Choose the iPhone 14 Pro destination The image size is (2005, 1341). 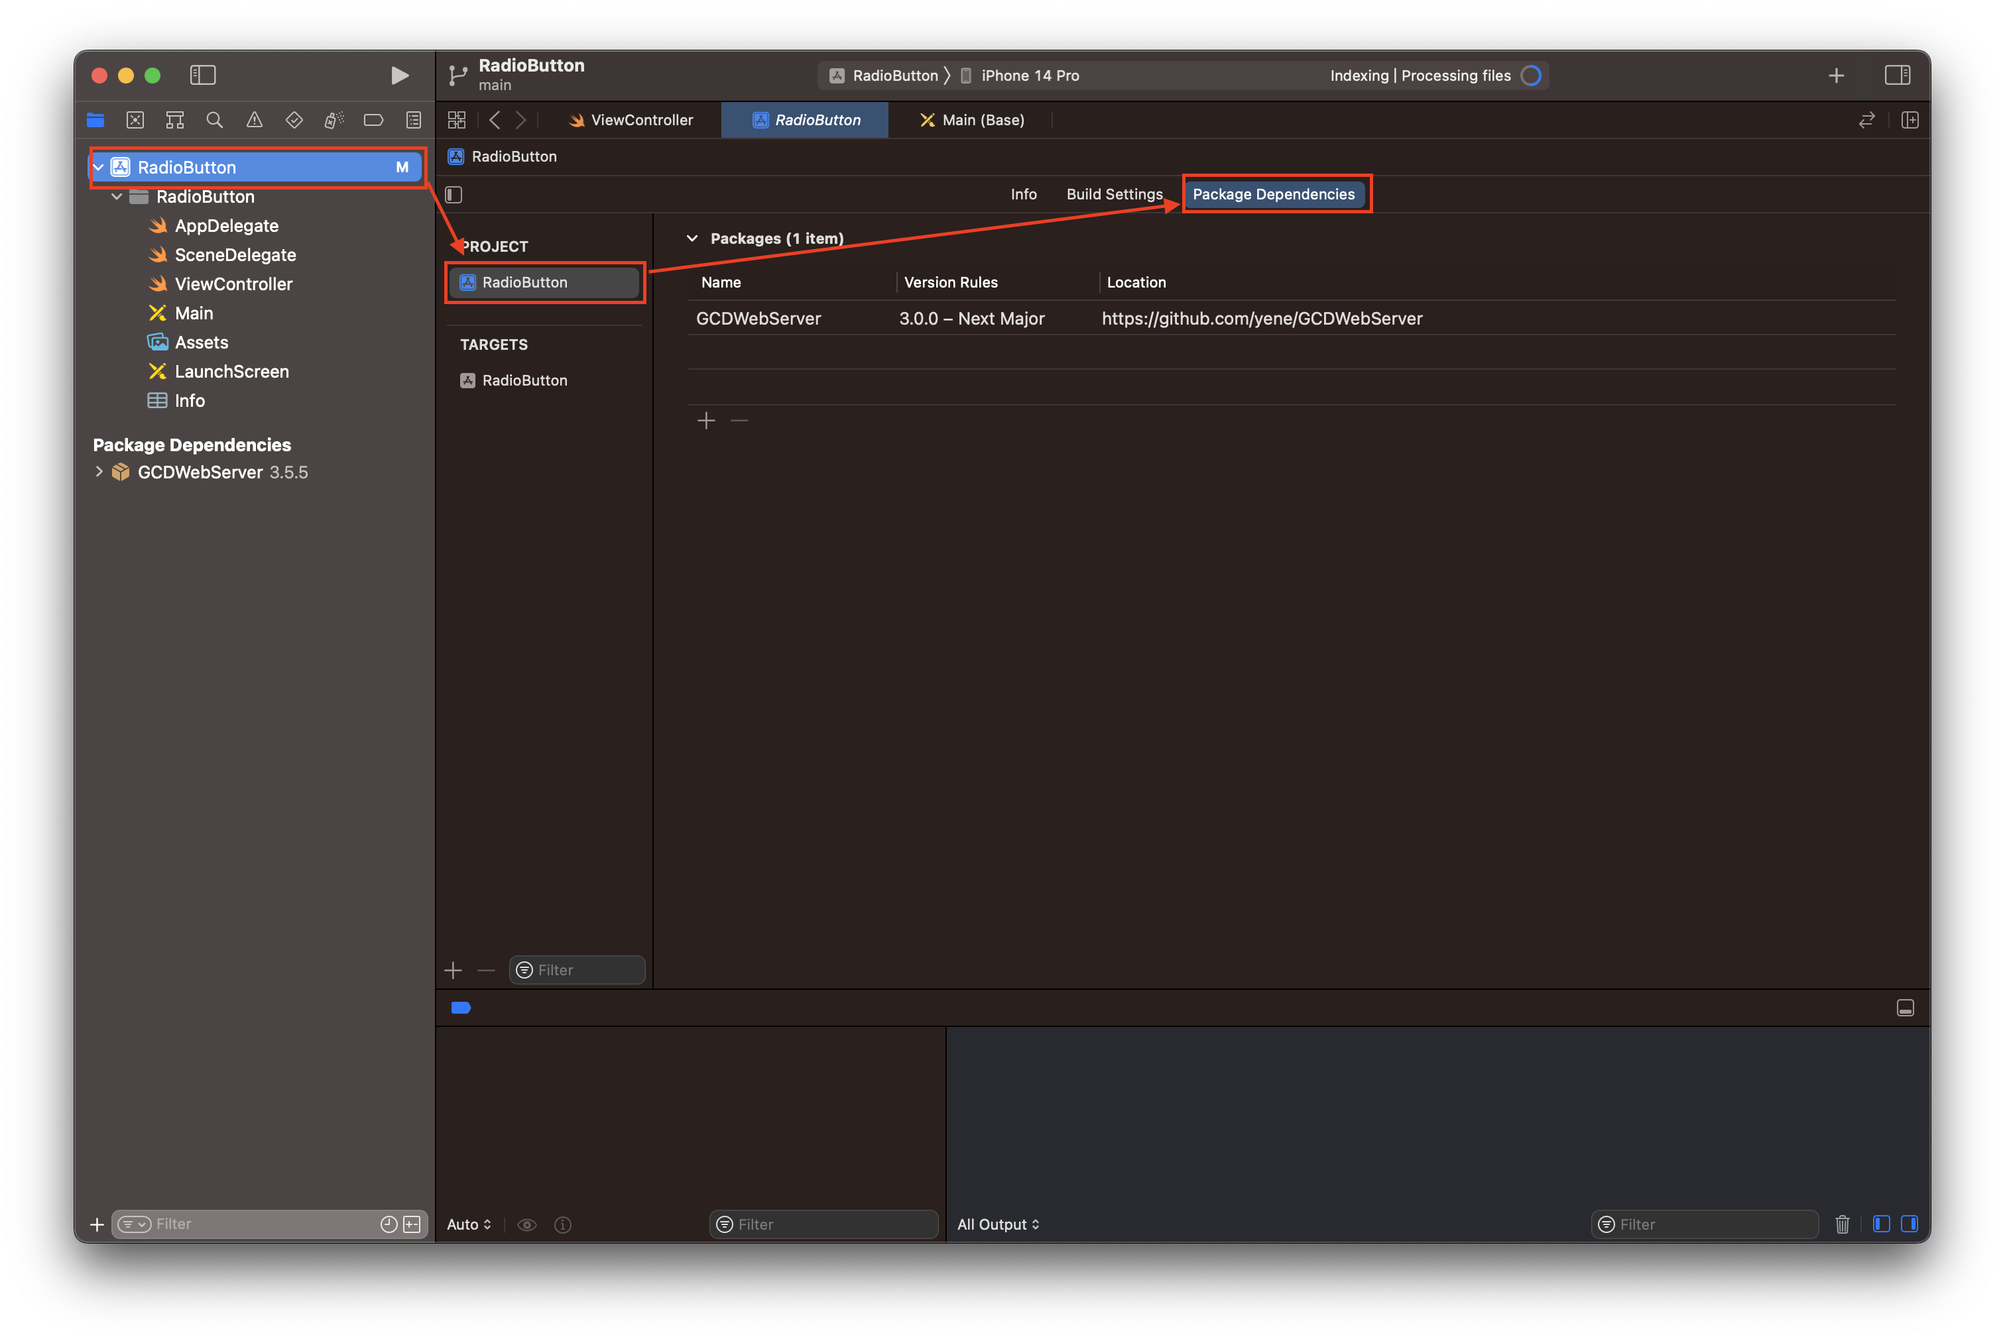click(x=1020, y=76)
